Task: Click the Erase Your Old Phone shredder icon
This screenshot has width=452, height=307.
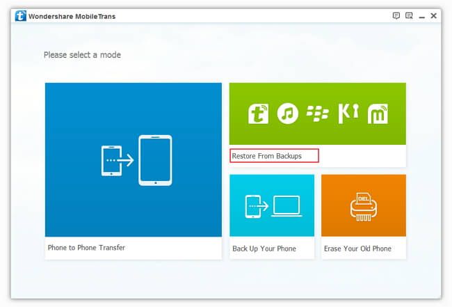Action: (x=364, y=205)
